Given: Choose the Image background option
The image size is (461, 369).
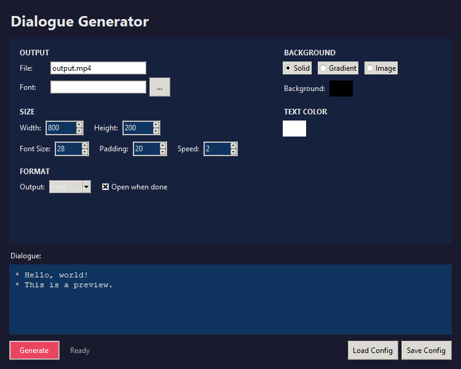Looking at the screenshot, I should 381,68.
